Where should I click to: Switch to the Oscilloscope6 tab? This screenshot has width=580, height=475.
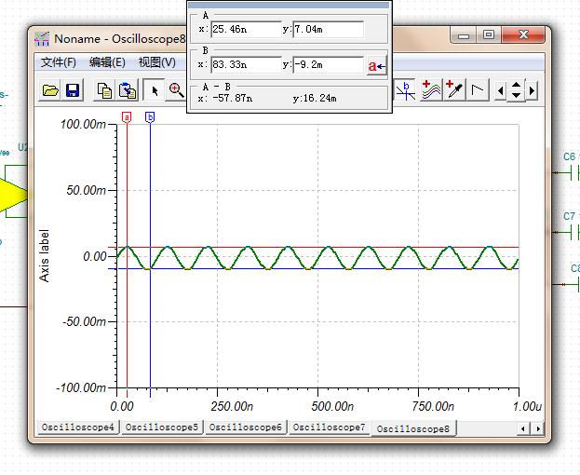click(x=245, y=427)
